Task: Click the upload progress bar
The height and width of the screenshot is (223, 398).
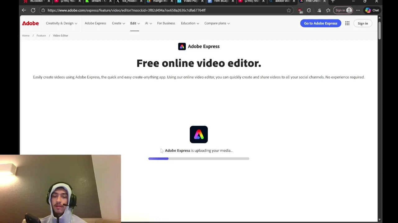Action: [x=199, y=159]
